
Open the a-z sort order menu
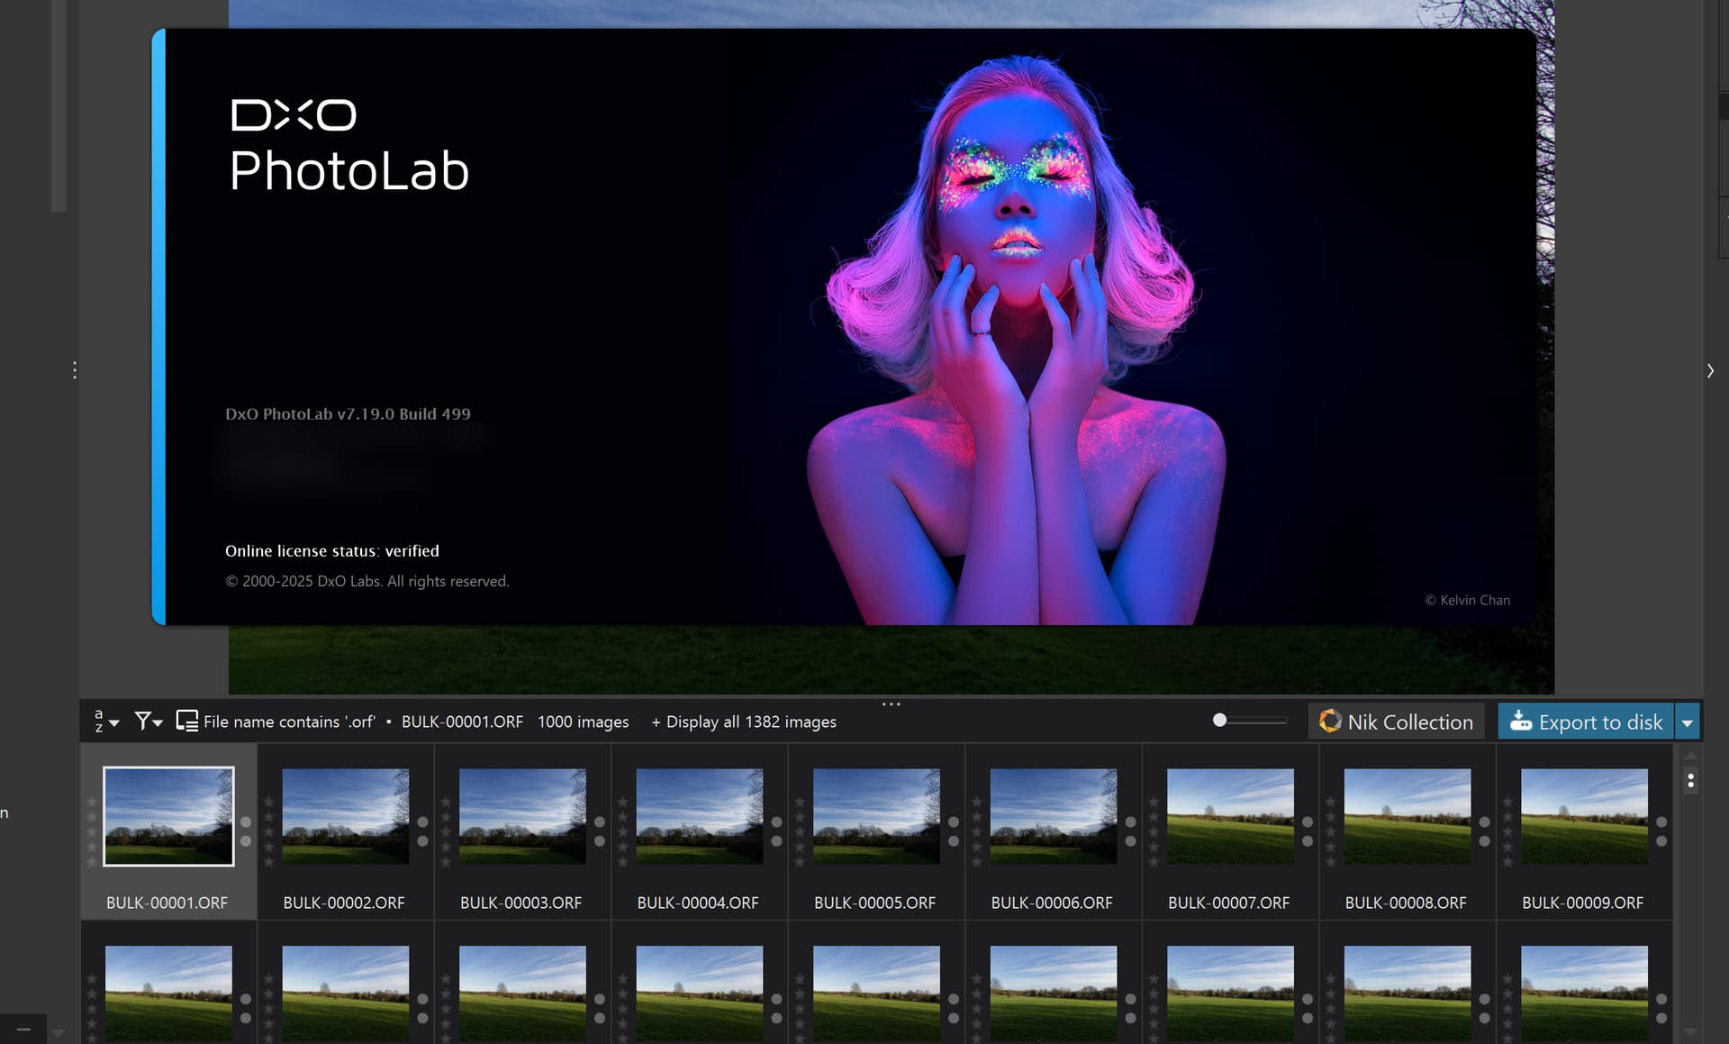tap(105, 722)
